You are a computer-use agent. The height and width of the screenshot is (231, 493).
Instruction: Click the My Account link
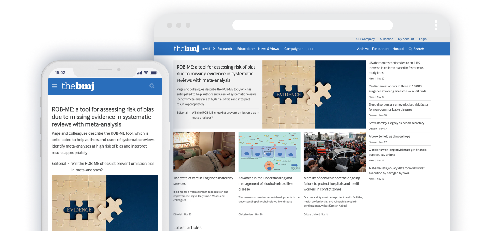point(406,39)
